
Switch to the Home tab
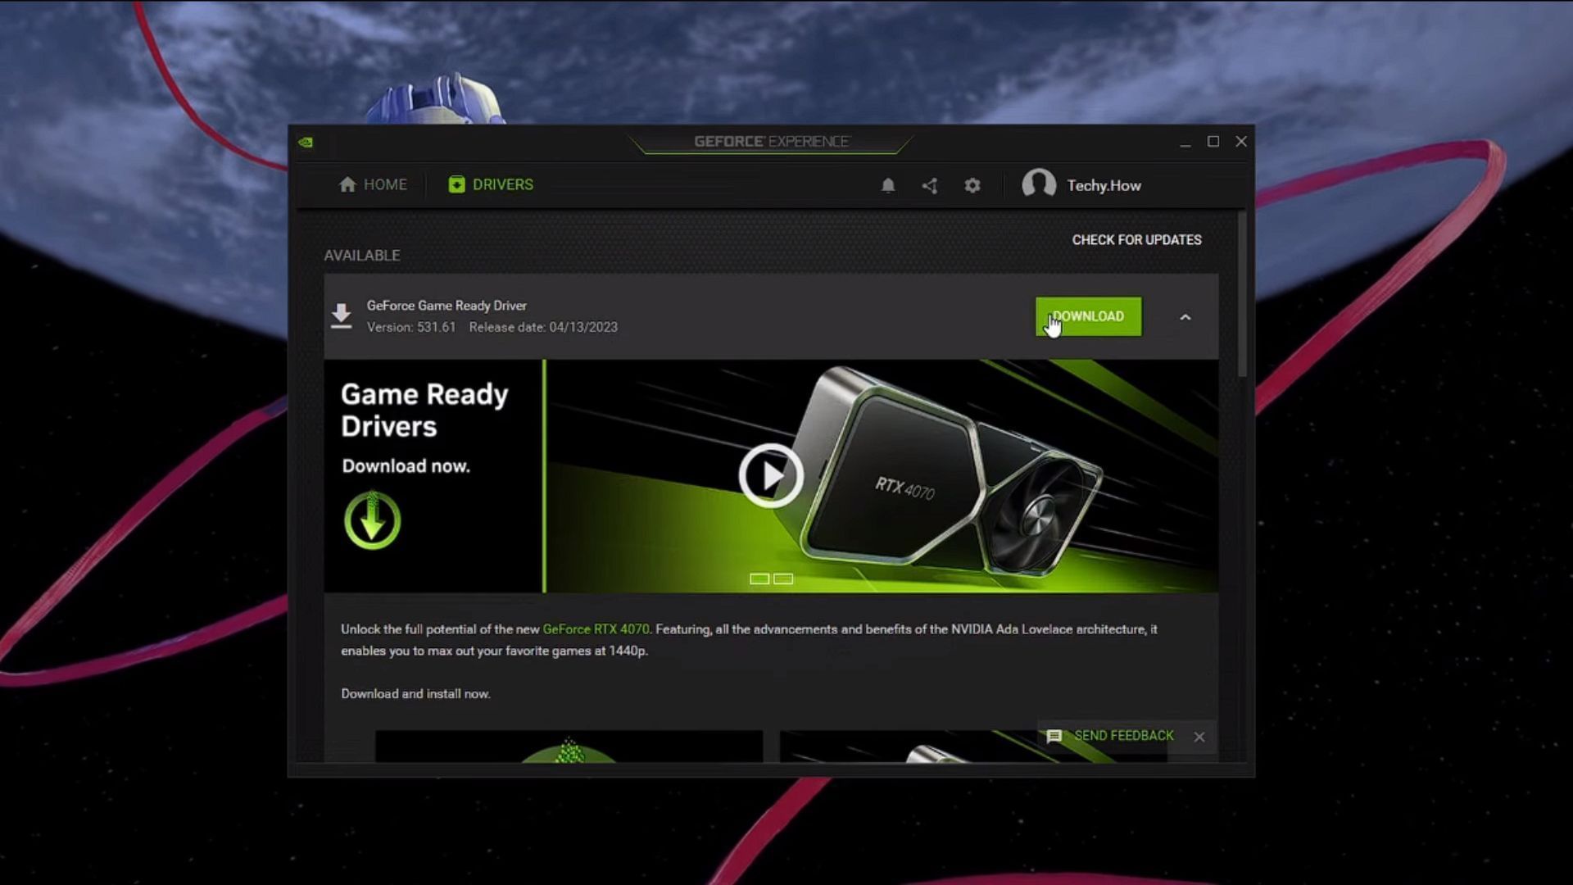[x=373, y=185]
